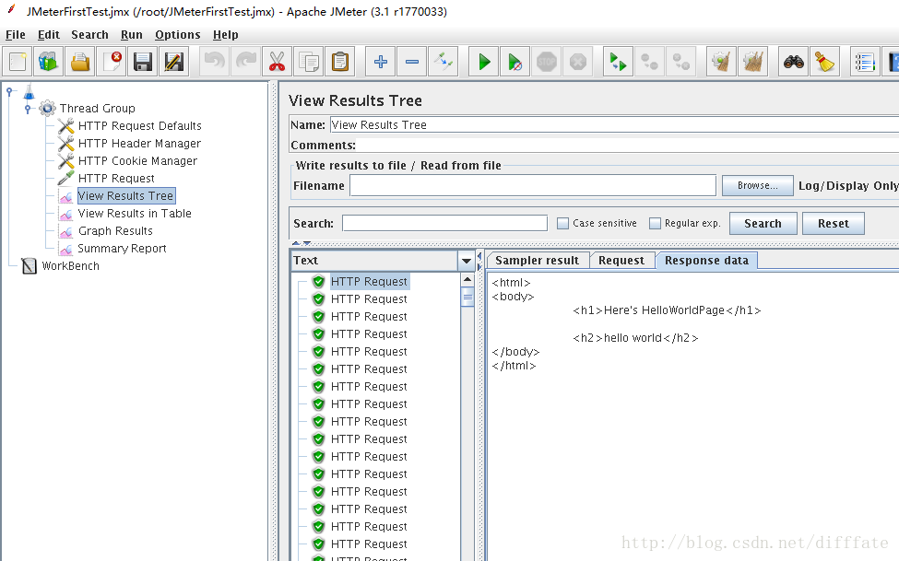Open the File menu
Image resolution: width=899 pixels, height=561 pixels.
(x=16, y=35)
